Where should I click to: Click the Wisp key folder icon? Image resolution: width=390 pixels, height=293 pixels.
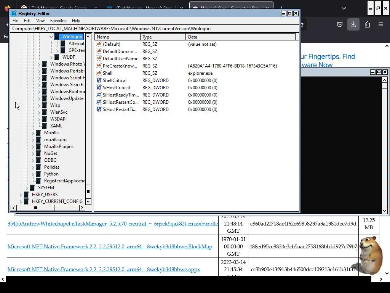(x=45, y=105)
